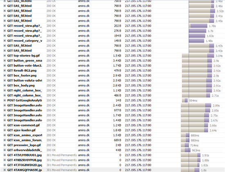Expand the GET 4TIVLM9BUU01.jpg request
225x172 pixels.
4,155
